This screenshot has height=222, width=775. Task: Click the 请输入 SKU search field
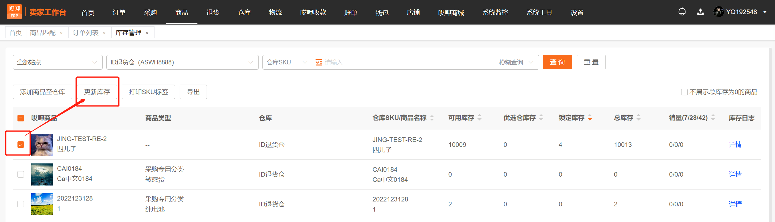click(408, 62)
